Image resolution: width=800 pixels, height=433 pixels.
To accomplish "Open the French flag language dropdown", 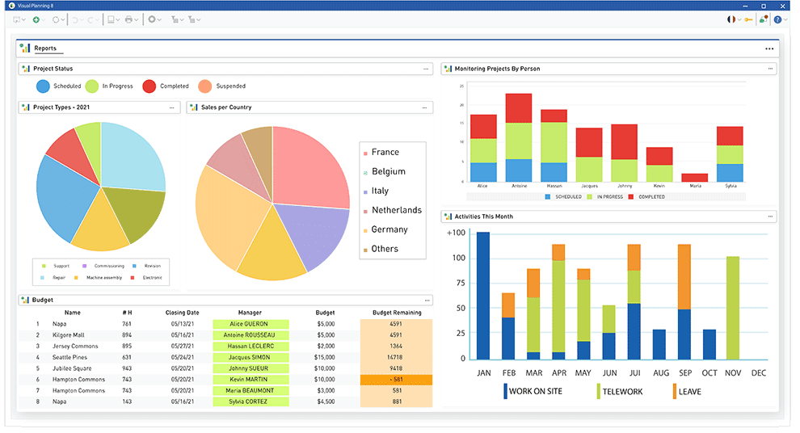I will pyautogui.click(x=733, y=19).
